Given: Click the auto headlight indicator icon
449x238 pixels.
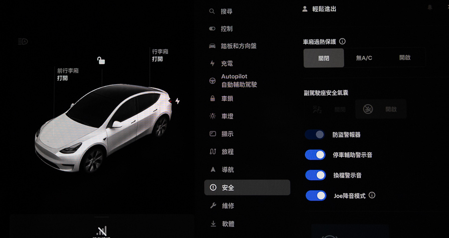Looking at the screenshot, I should tap(23, 42).
